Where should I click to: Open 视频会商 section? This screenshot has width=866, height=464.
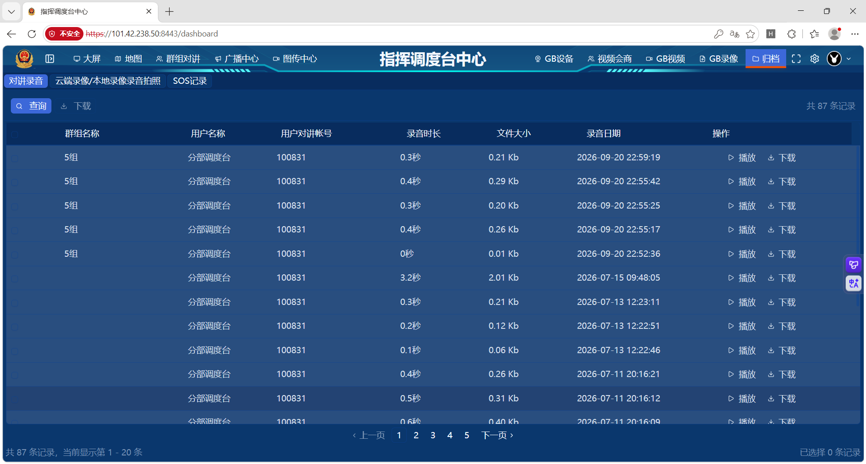[609, 59]
